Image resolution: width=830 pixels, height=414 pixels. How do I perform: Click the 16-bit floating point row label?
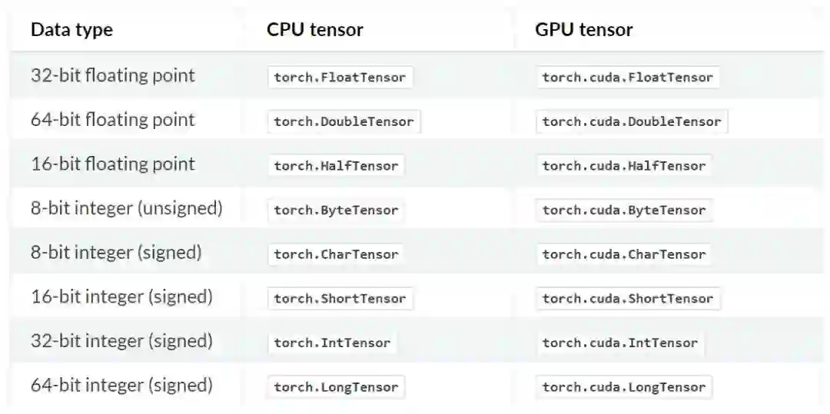[x=113, y=164]
